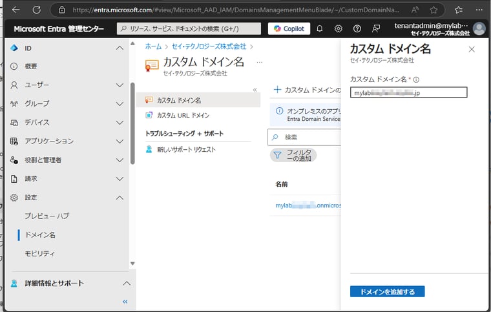Image resolution: width=491 pixels, height=312 pixels.
Task: Go back in the browser
Action: (x=16, y=10)
